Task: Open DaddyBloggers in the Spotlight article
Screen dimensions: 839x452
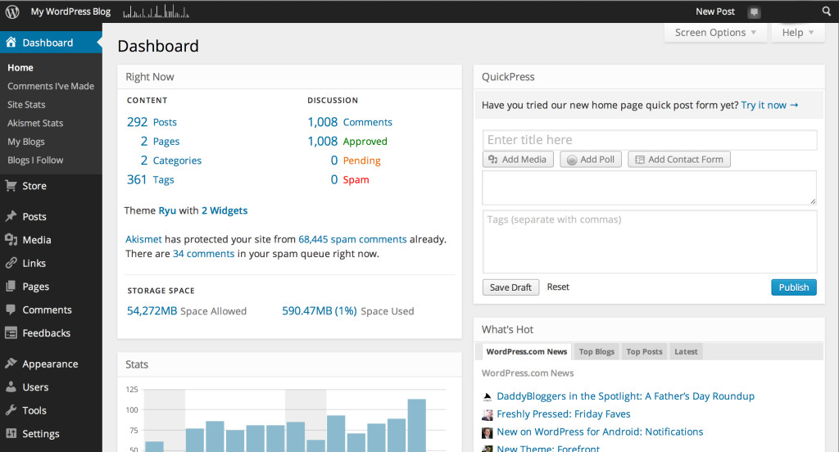Action: pos(625,396)
